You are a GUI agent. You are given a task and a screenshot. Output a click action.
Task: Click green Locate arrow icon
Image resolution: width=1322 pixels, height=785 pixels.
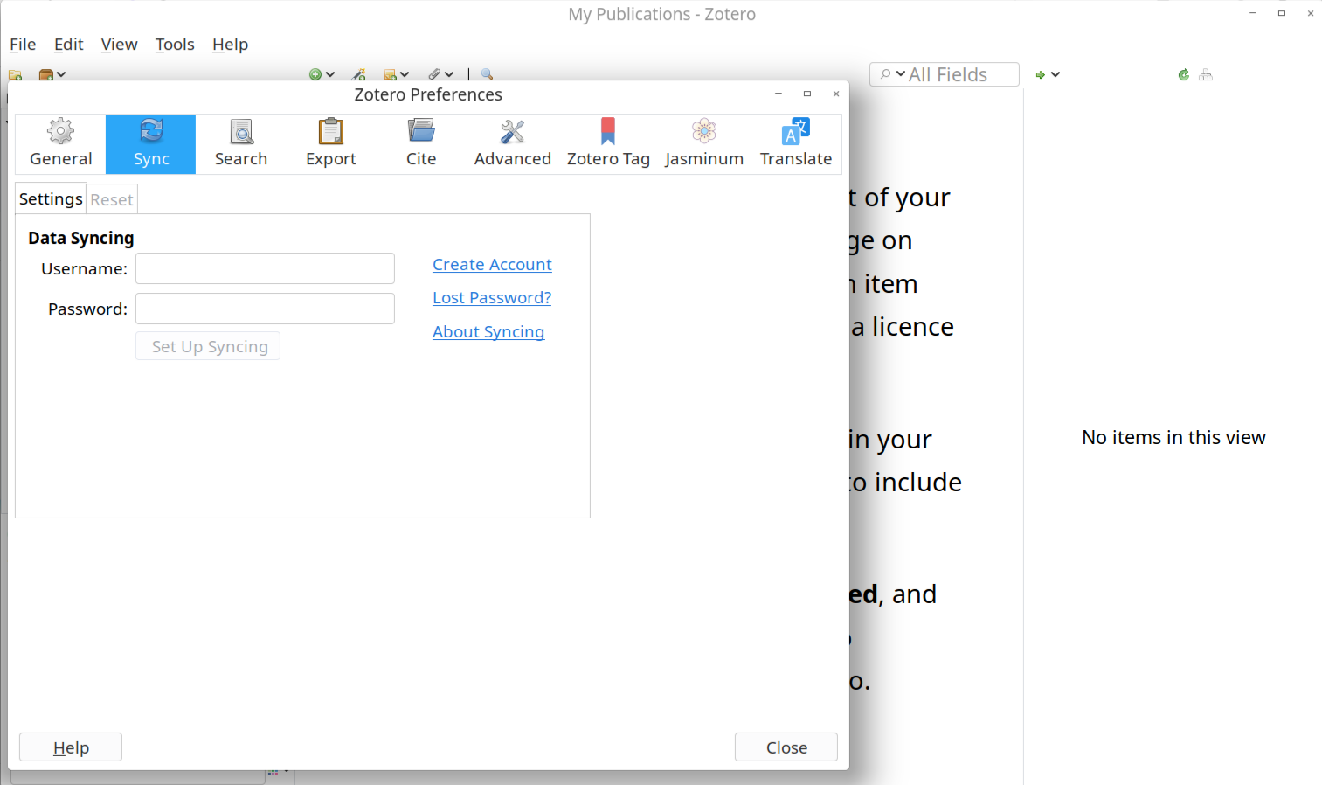(x=1041, y=75)
